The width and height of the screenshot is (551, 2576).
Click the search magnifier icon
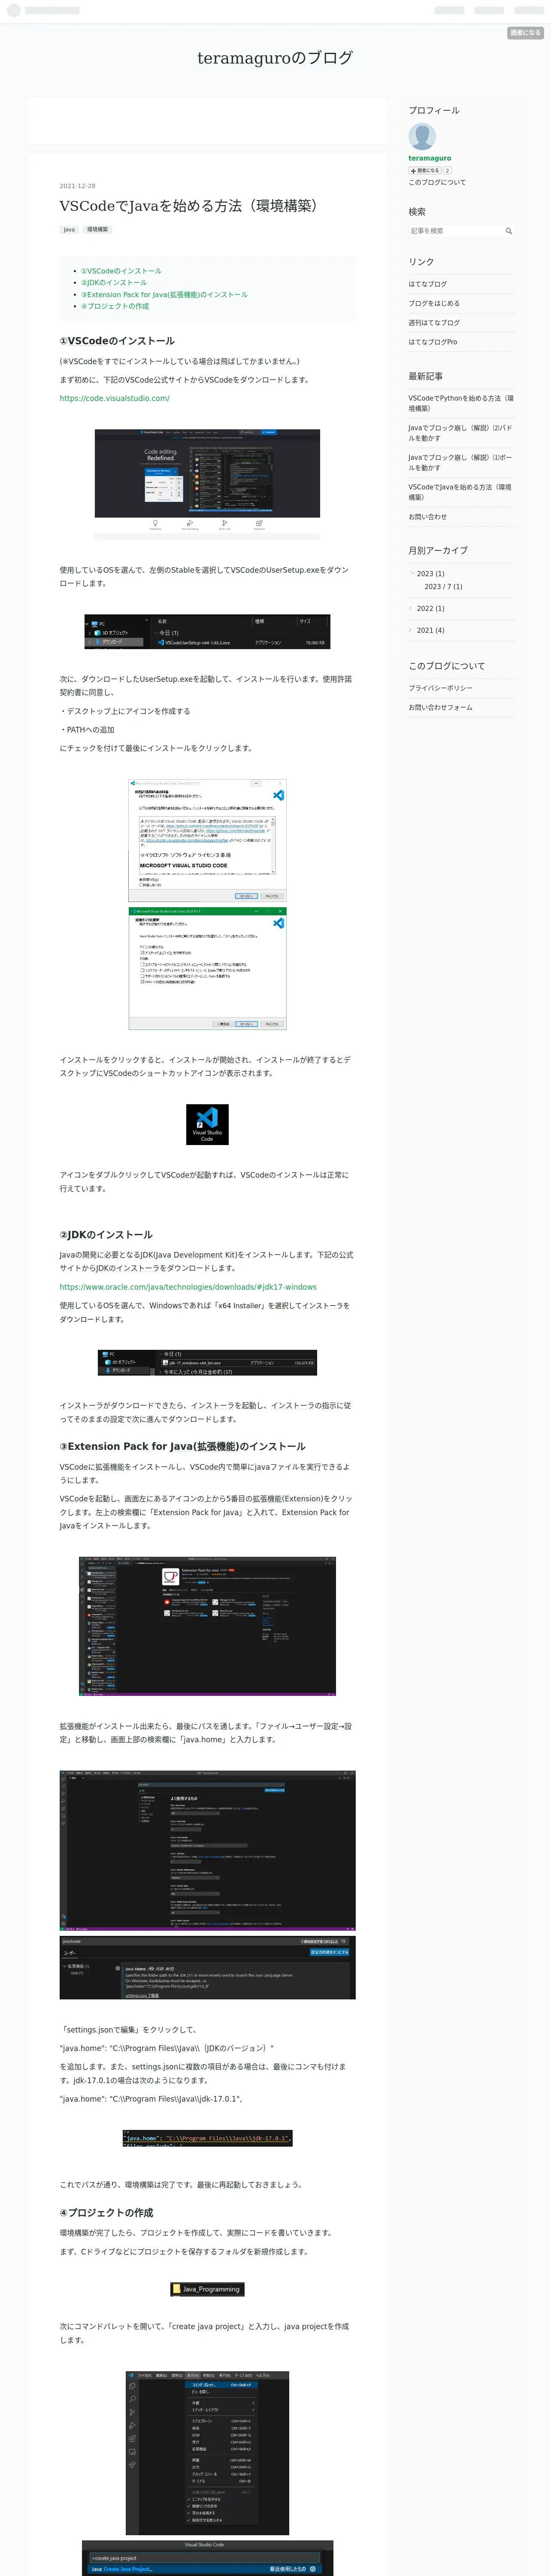(x=509, y=231)
